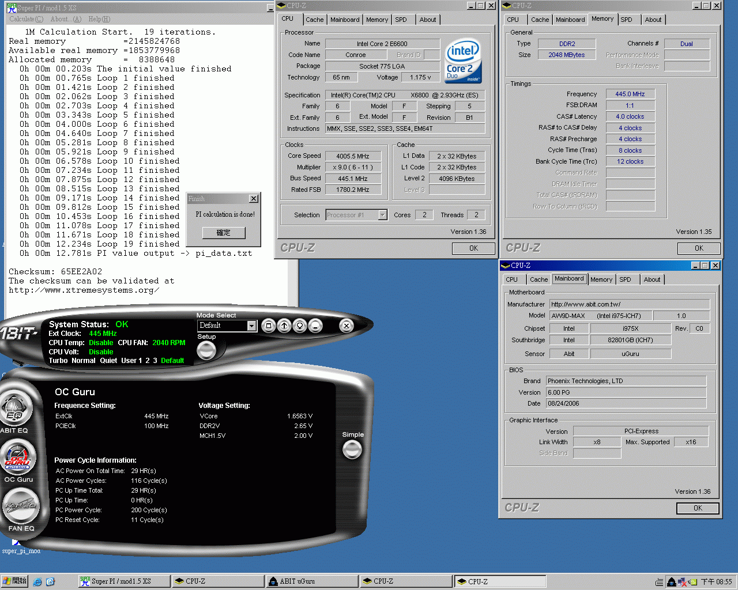Click the Rated FSB 1780.2 MHz value
Screen dimensions: 738x590
[353, 190]
